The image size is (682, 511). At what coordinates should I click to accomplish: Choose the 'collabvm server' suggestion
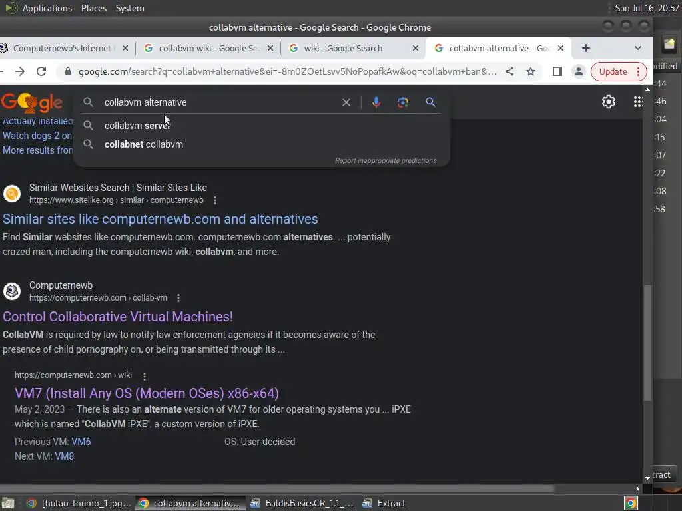261,126
